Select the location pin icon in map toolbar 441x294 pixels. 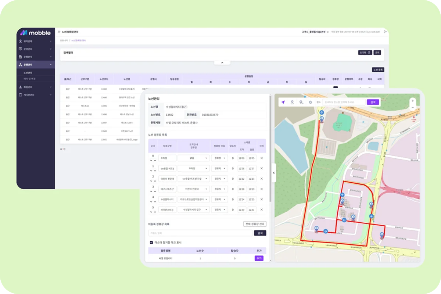pyautogui.click(x=292, y=102)
